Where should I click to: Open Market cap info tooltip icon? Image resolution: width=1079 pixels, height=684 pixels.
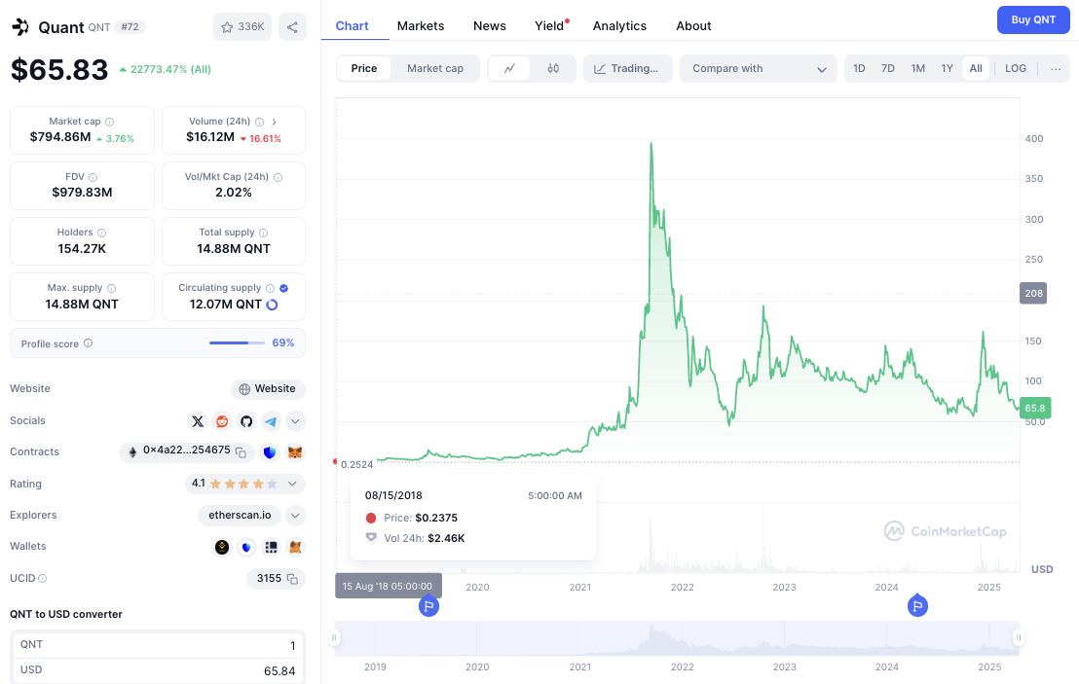point(109,122)
